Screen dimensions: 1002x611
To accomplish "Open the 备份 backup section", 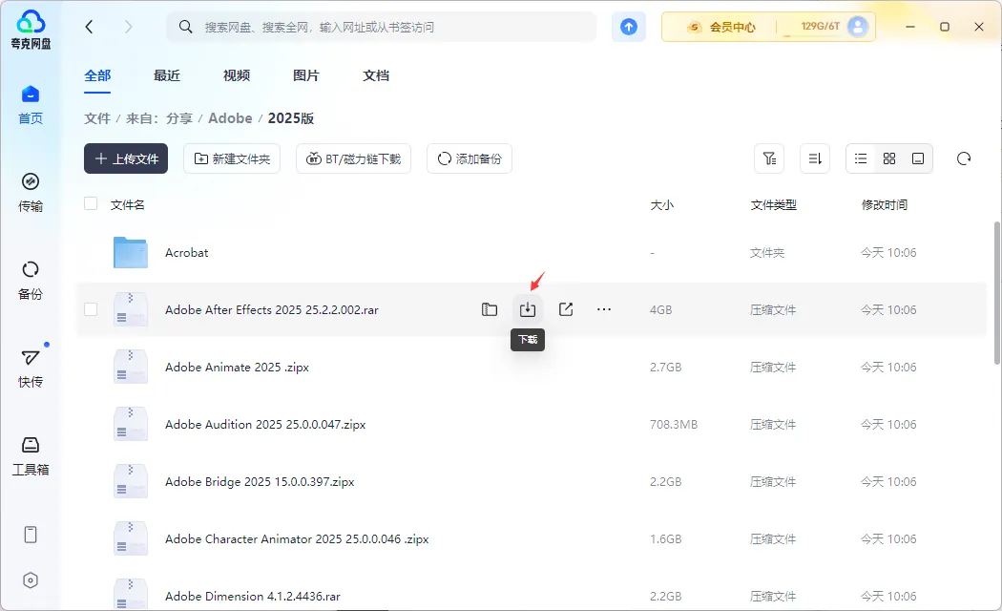I will tap(30, 281).
